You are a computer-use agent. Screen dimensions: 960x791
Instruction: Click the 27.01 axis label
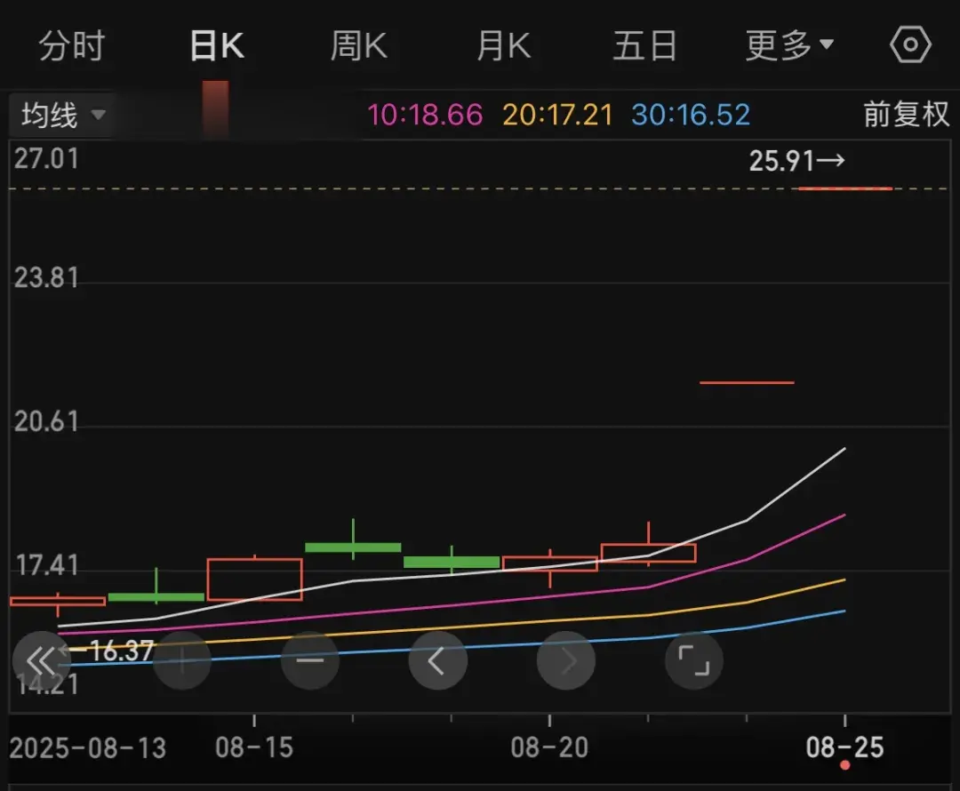[46, 159]
